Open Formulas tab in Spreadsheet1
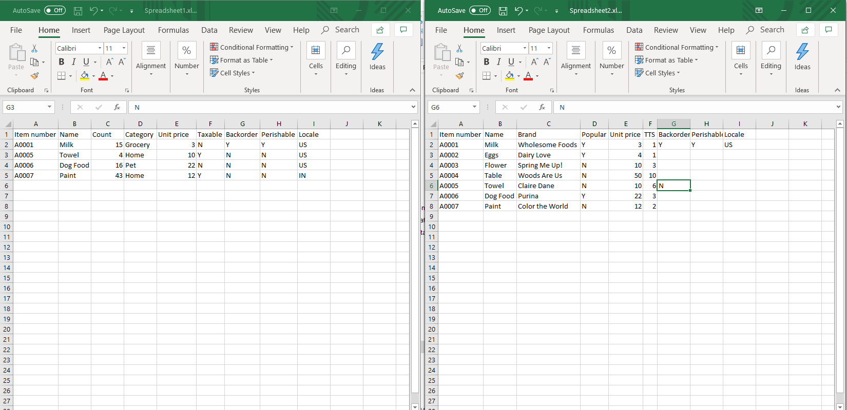The image size is (847, 410). point(174,30)
